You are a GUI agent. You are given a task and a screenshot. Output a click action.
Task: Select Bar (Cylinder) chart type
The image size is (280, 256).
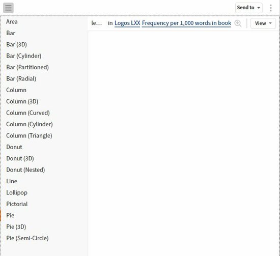(x=24, y=56)
